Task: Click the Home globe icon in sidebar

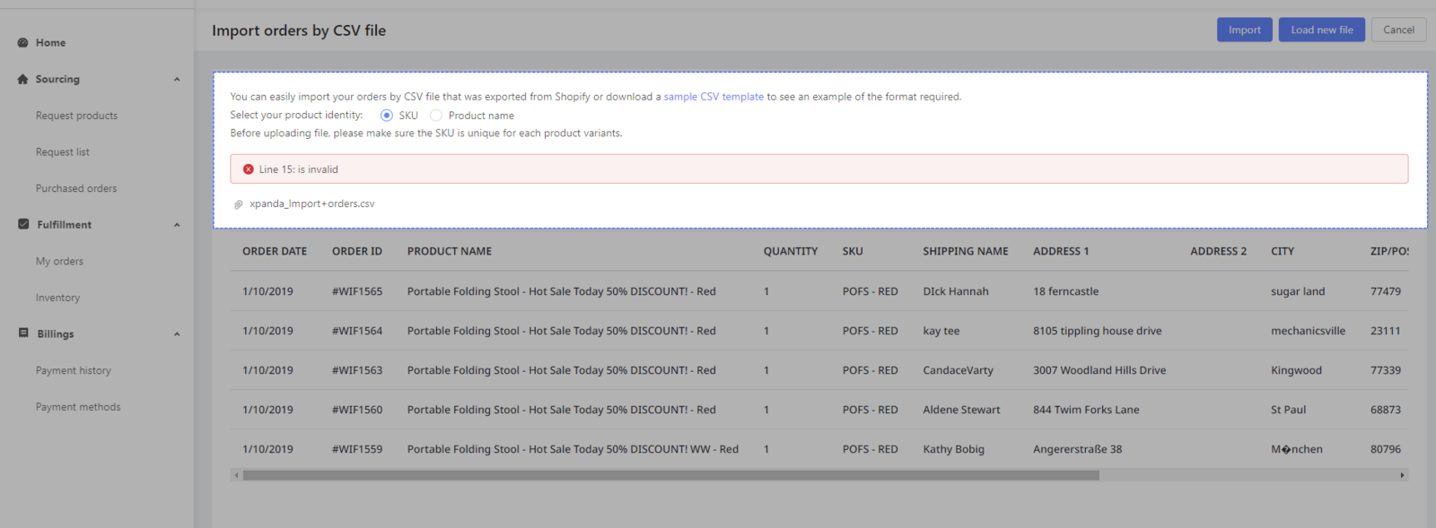Action: coord(22,42)
